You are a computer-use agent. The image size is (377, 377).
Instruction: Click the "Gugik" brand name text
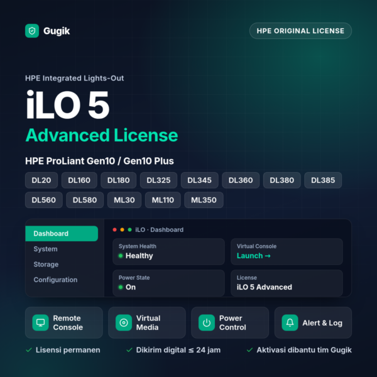click(x=57, y=31)
